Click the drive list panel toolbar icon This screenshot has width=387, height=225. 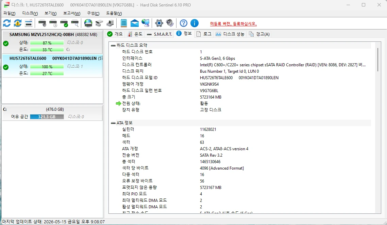(29, 23)
